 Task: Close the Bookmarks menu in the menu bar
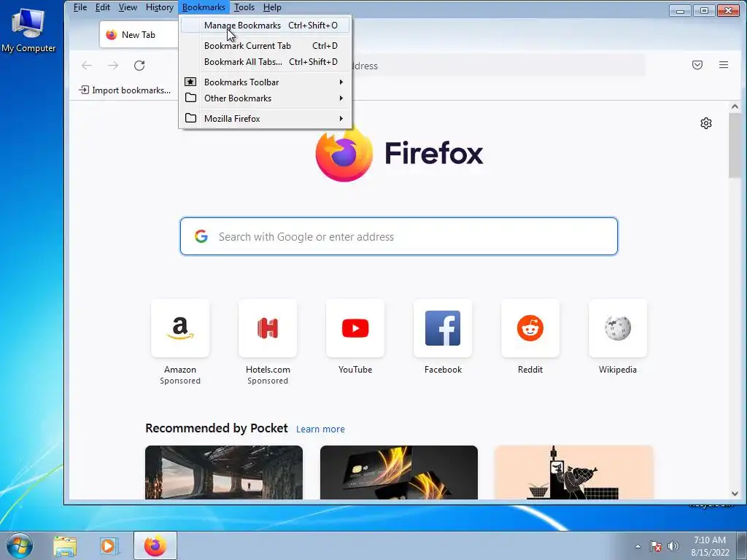[204, 7]
